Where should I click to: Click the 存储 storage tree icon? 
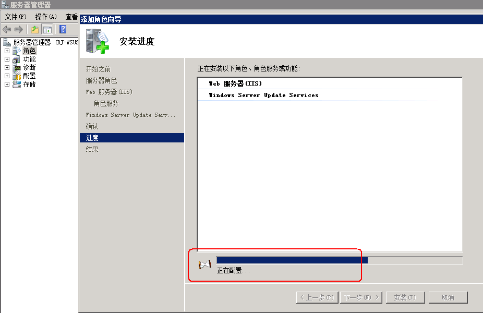click(x=17, y=84)
